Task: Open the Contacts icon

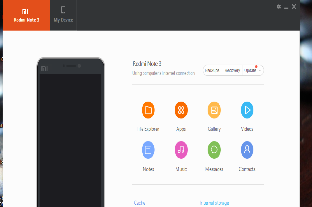Action: pos(247,150)
